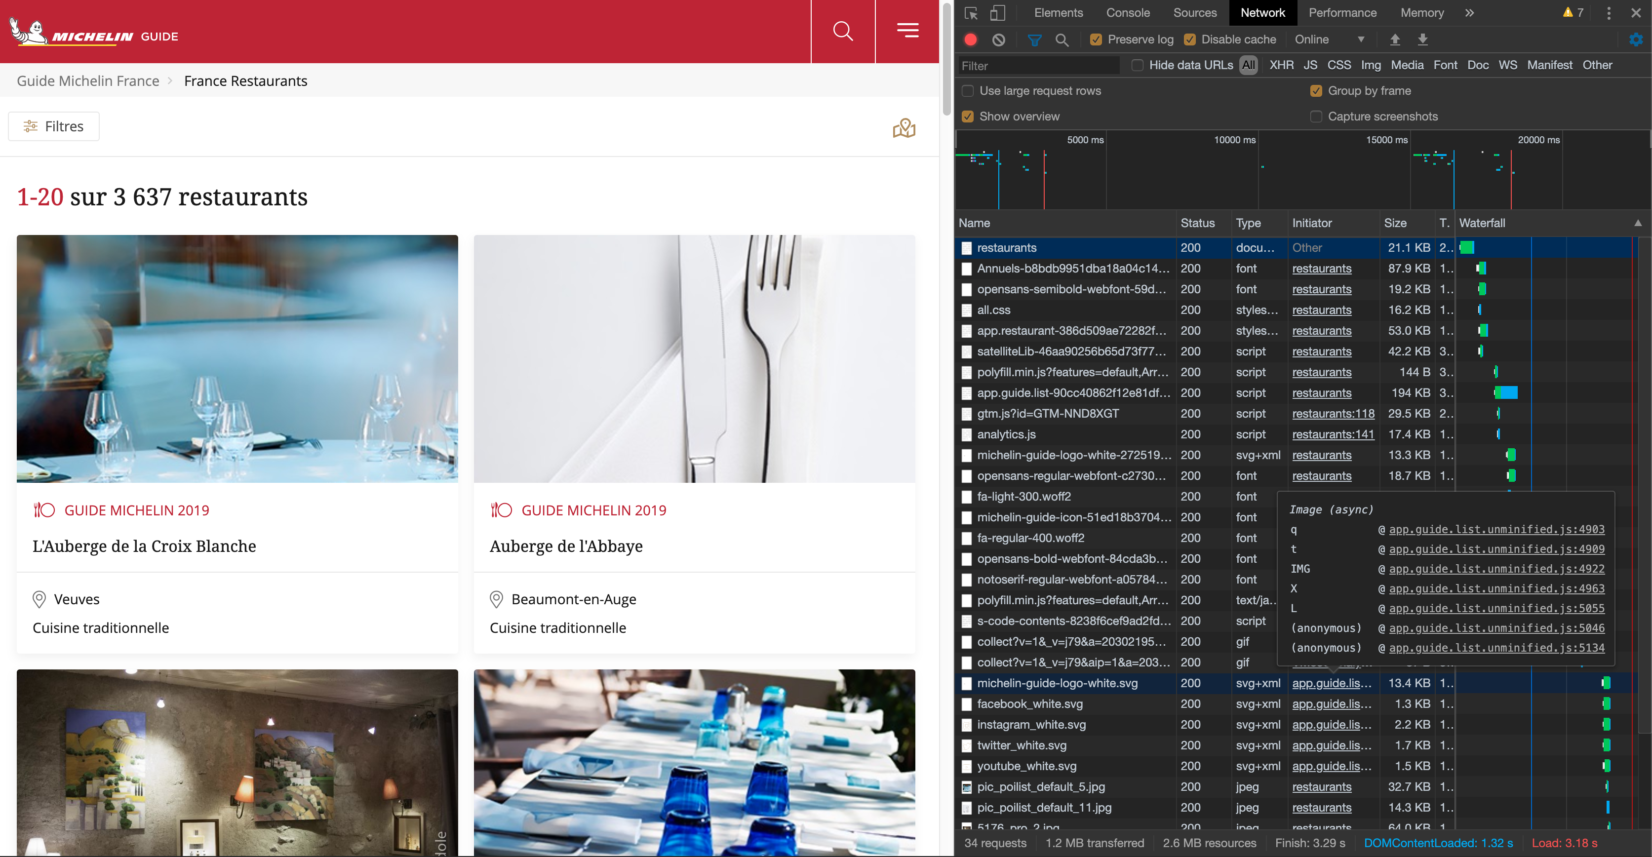Open the inspect element picker tool

(970, 13)
